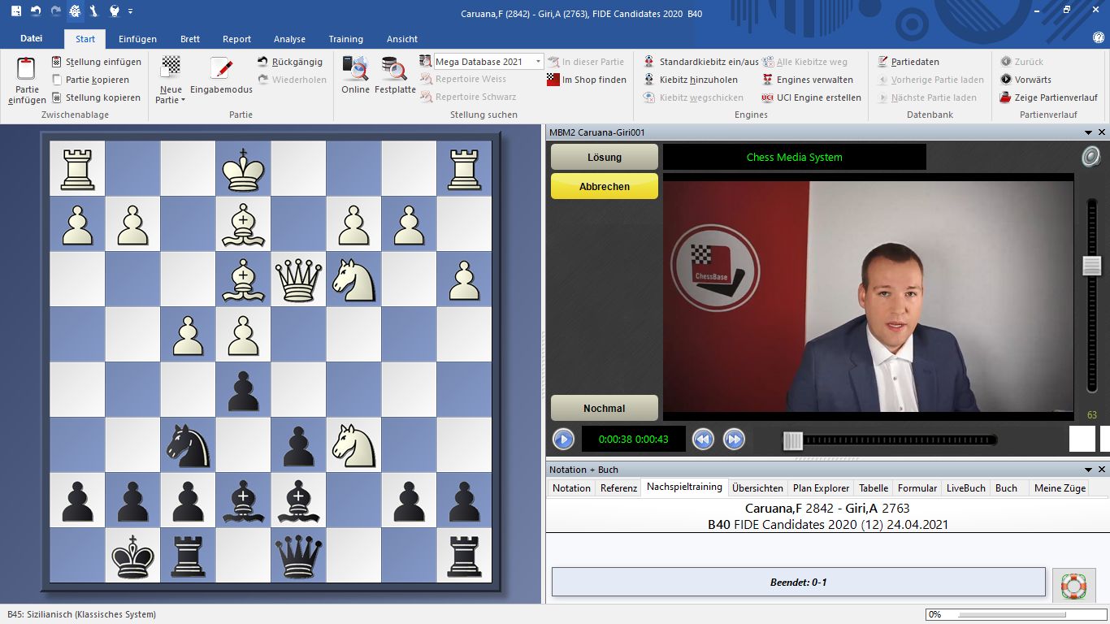Viewport: 1110px width, 624px height.
Task: Open the Notation + Buch panel menu arrow
Action: click(1088, 470)
